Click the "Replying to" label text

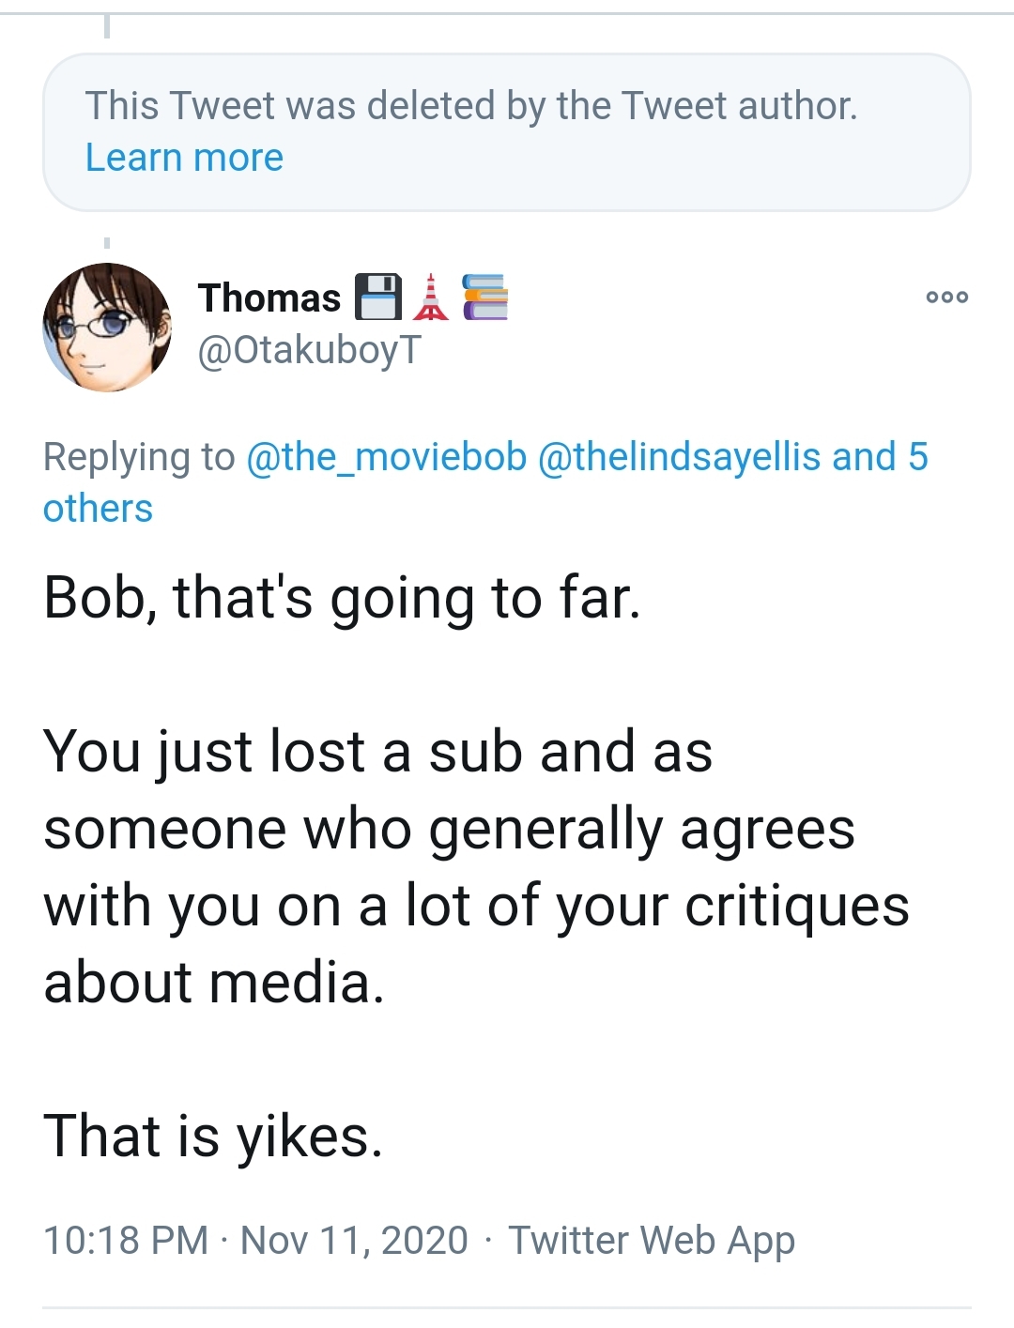[139, 457]
